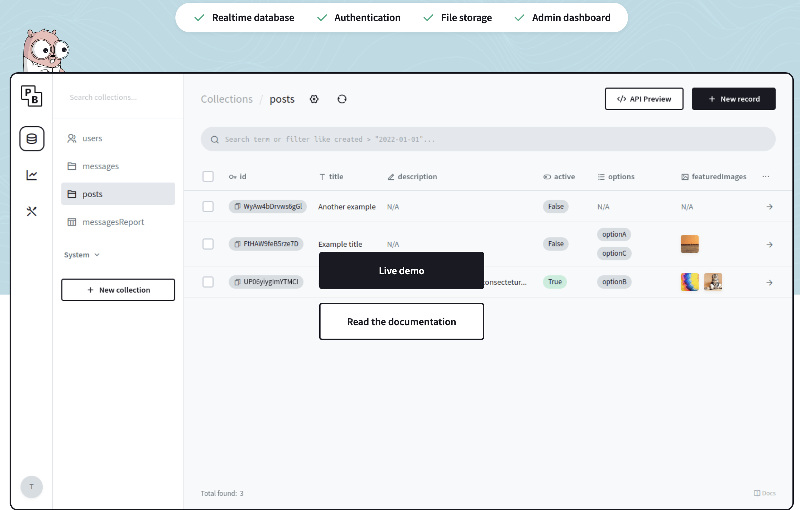Viewport: 800px width, 510px height.
Task: Open the orange landscape featured image thumbnail
Action: [x=689, y=244]
